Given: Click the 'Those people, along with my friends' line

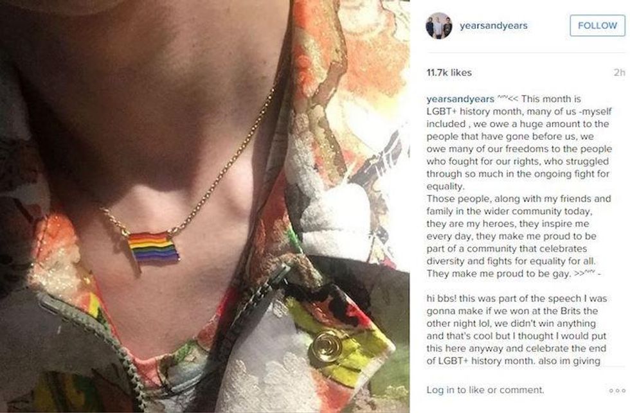Looking at the screenshot, I should pyautogui.click(x=519, y=198).
